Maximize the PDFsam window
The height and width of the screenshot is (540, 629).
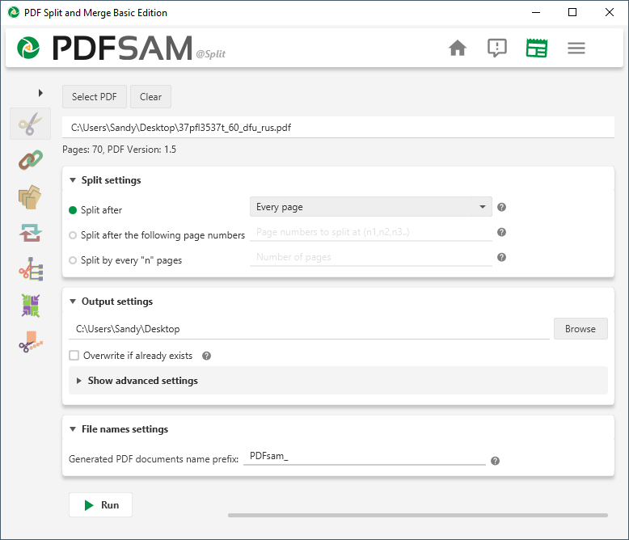[x=572, y=12]
